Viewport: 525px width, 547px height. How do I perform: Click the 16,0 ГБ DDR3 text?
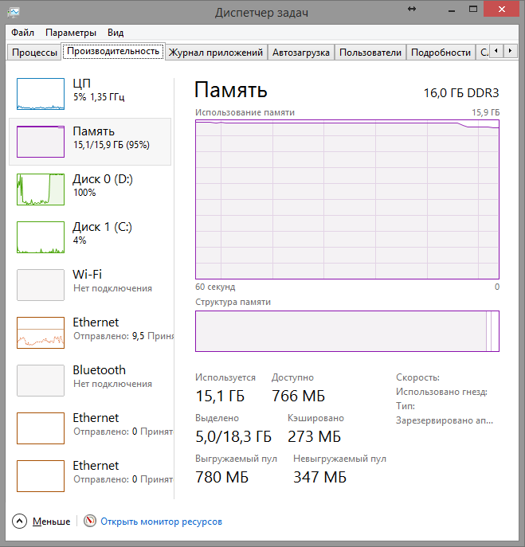(x=461, y=93)
